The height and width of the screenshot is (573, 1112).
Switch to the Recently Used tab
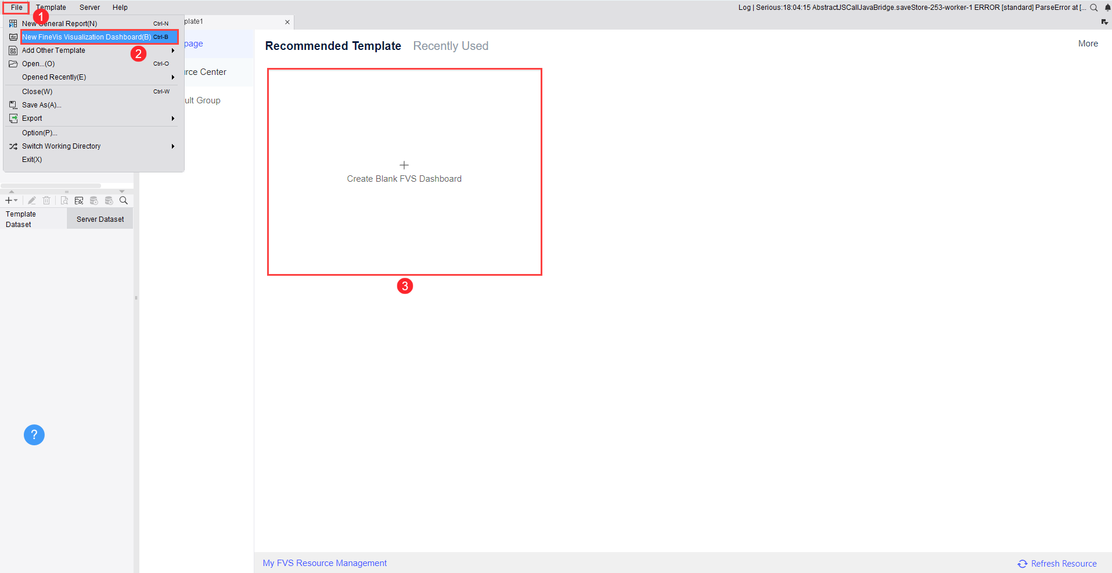click(x=451, y=46)
